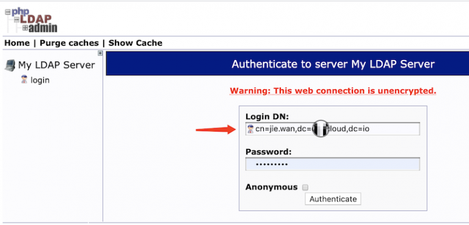Select Purge caches in the top menu
Screen dimensions: 469x225
(x=69, y=43)
